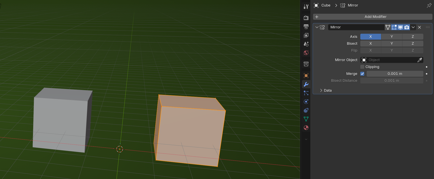The height and width of the screenshot is (179, 434).
Task: Toggle mirror Axis X
Action: (x=371, y=37)
